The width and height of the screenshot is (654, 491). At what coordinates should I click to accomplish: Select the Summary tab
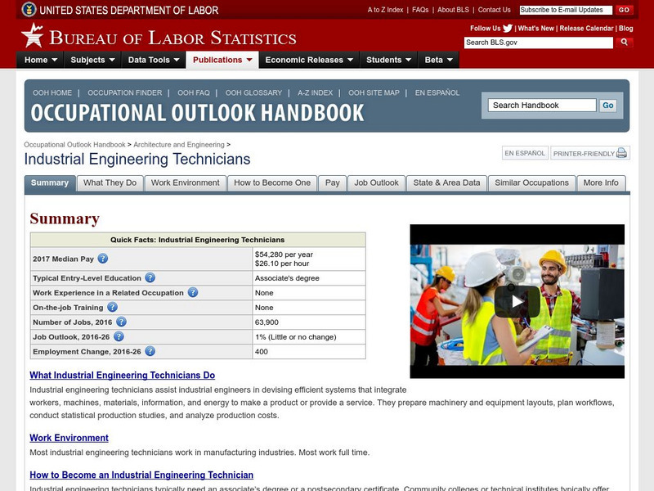click(x=50, y=182)
